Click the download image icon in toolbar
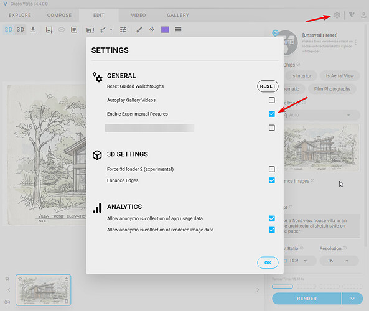The width and height of the screenshot is (369, 311). coord(33,30)
